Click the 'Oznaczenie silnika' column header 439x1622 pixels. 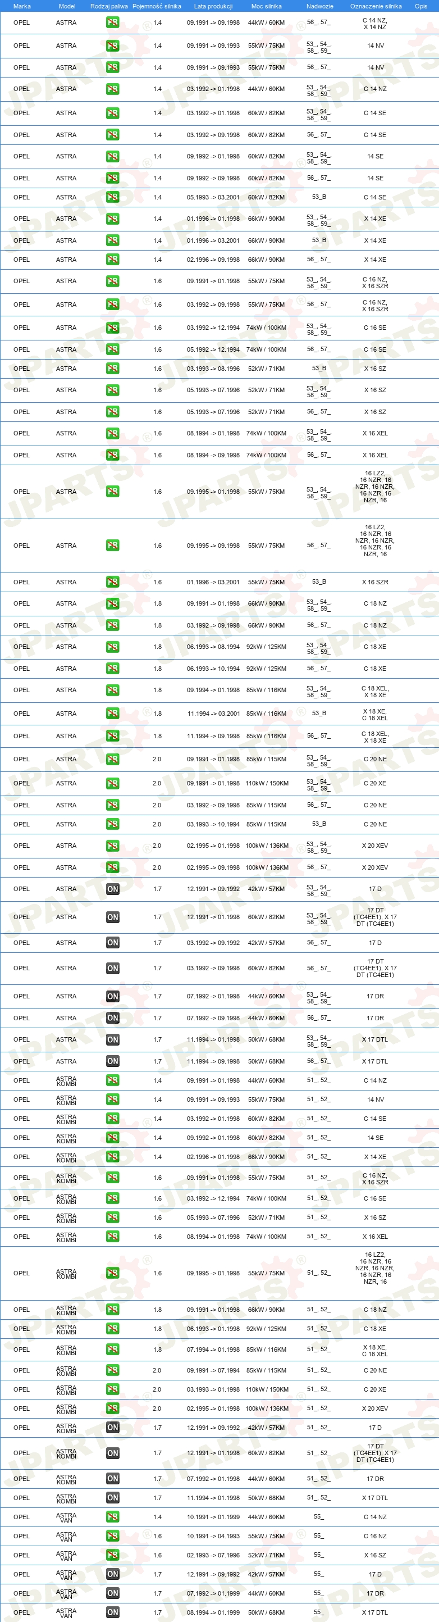[376, 6]
